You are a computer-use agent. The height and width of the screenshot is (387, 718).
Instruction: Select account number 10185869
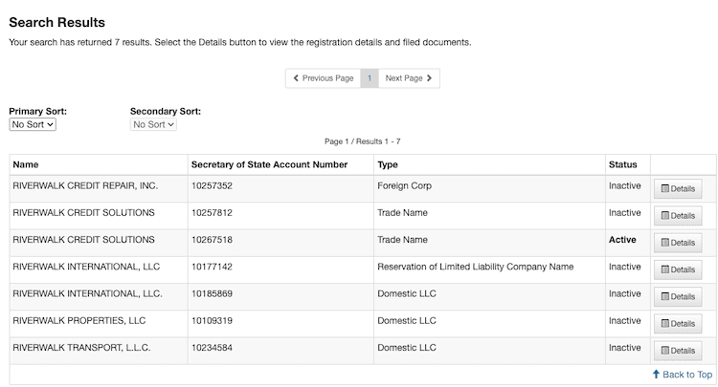212,293
